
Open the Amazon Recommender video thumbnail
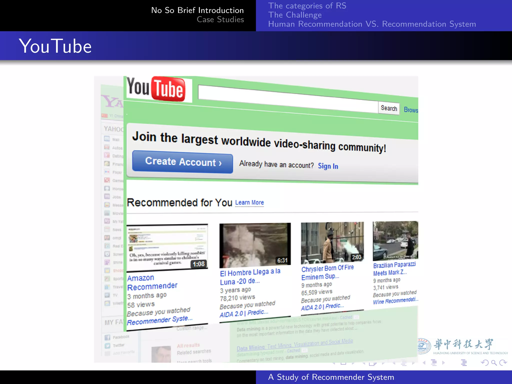click(x=167, y=248)
